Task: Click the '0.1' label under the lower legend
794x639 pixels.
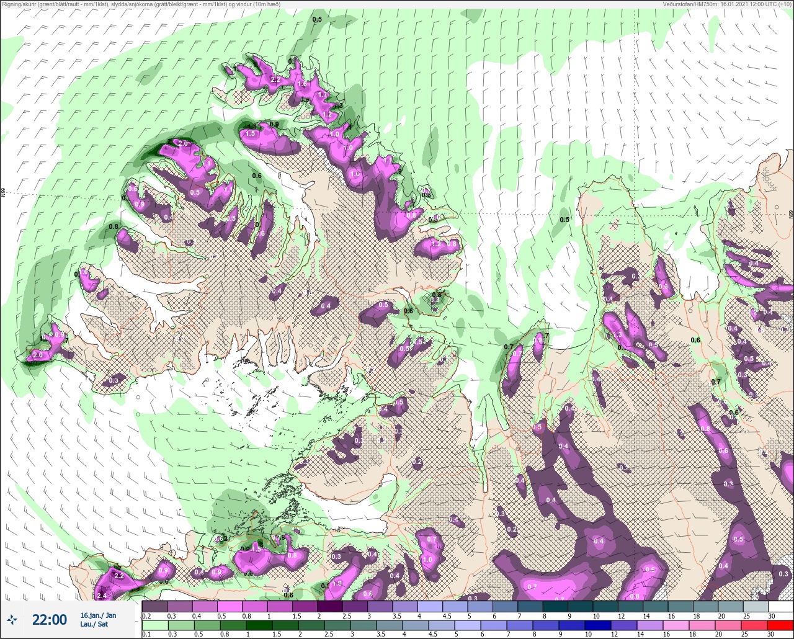Action: tap(146, 635)
